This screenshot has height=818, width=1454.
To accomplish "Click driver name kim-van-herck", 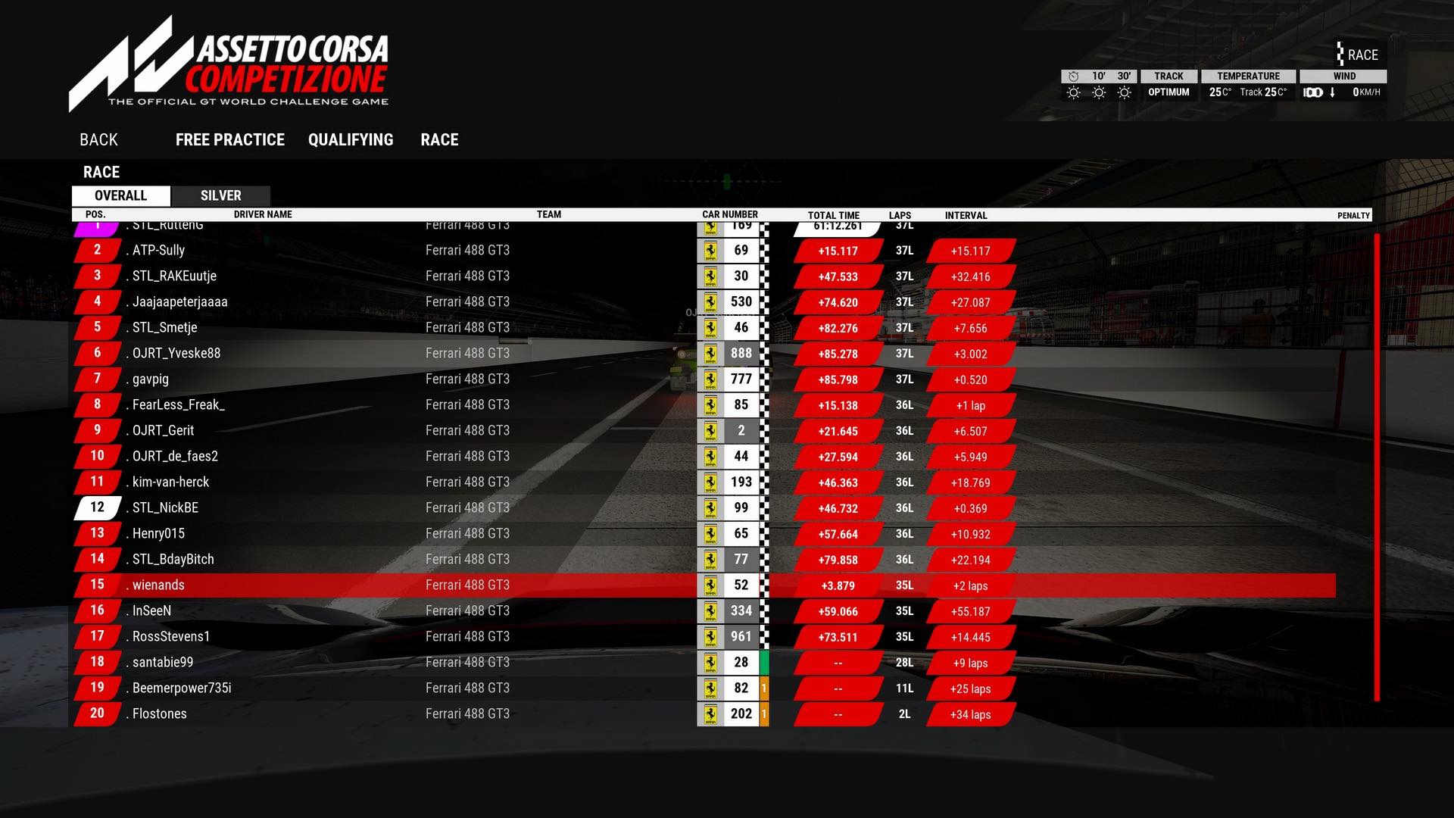I will 170,482.
